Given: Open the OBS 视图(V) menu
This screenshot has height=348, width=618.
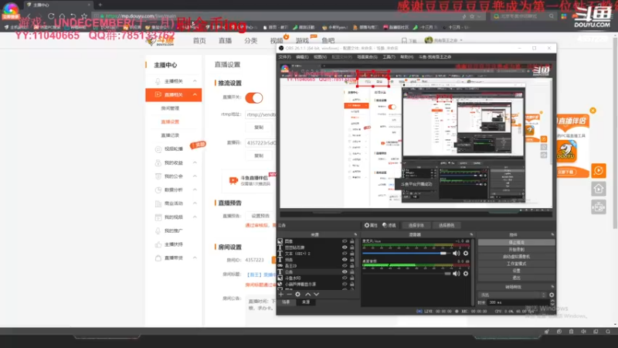Looking at the screenshot, I should pos(320,57).
